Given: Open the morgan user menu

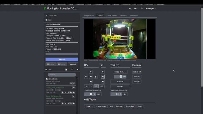Looking at the screenshot, I should click(x=151, y=9).
